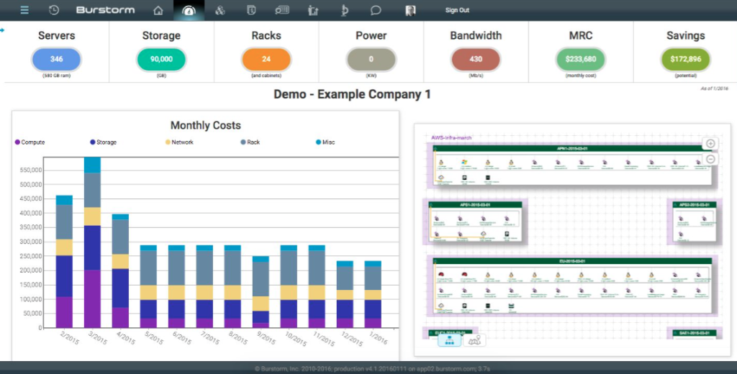
Task: Click the 3/2015 bar in chart
Action: click(92, 245)
